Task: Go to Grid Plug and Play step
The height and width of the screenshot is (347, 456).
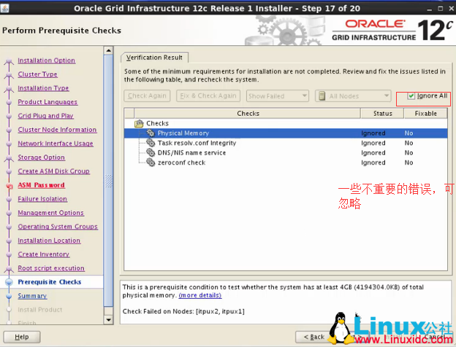Action: 45,116
